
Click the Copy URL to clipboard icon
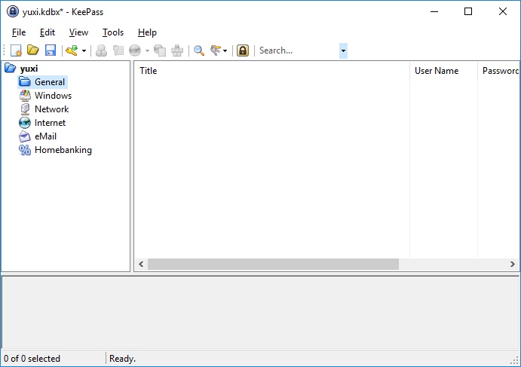[160, 50]
